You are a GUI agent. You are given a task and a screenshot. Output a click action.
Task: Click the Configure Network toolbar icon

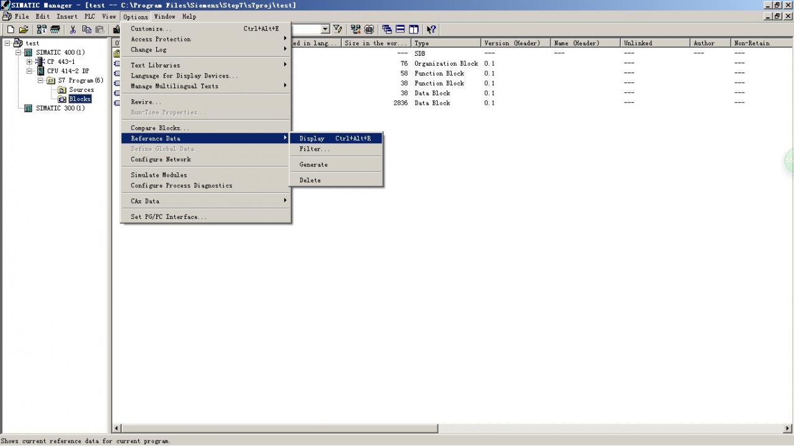[x=355, y=29]
